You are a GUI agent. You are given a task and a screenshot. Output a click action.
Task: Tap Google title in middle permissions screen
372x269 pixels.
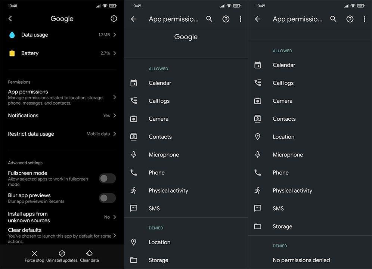[x=186, y=37]
